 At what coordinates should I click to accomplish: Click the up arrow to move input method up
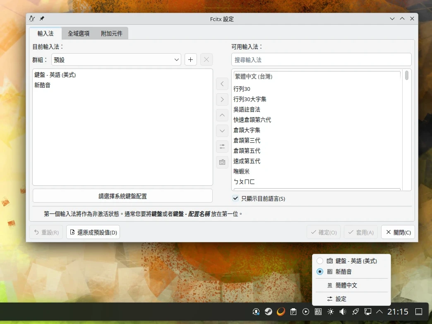tap(222, 115)
